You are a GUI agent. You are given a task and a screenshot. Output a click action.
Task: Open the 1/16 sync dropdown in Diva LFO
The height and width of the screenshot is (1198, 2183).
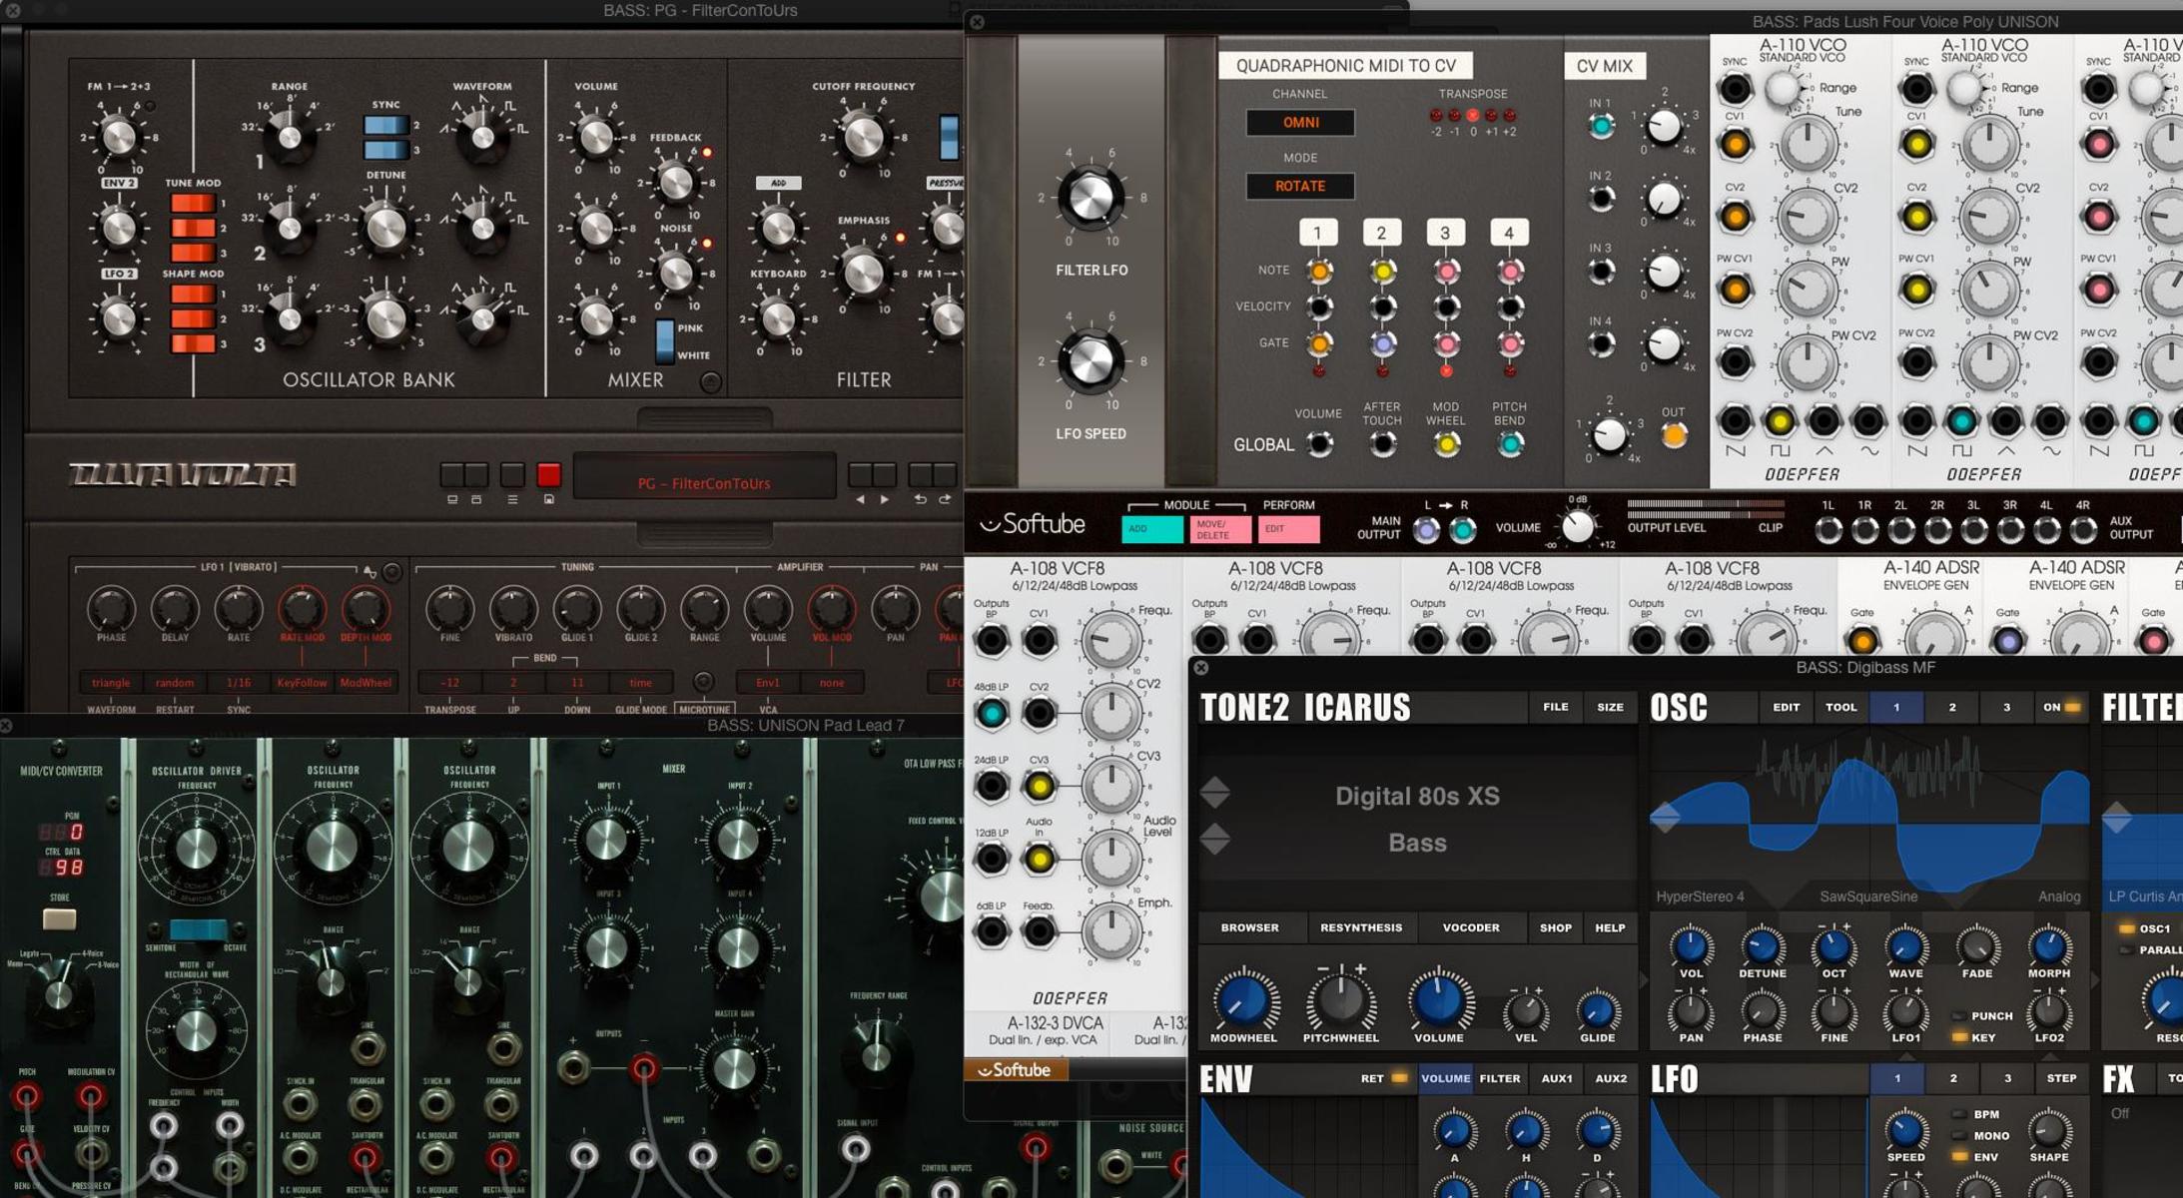coord(238,683)
